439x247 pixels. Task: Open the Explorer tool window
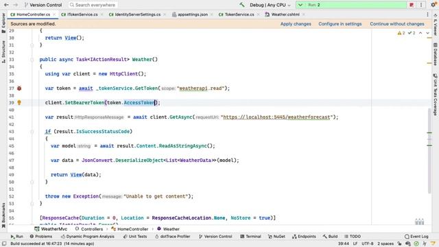click(3, 23)
